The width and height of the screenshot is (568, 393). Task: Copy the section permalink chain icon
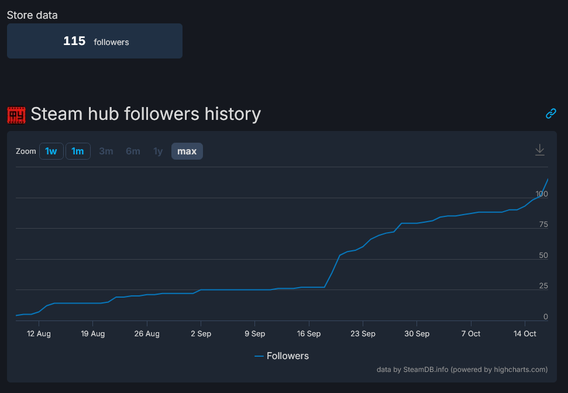pyautogui.click(x=550, y=113)
